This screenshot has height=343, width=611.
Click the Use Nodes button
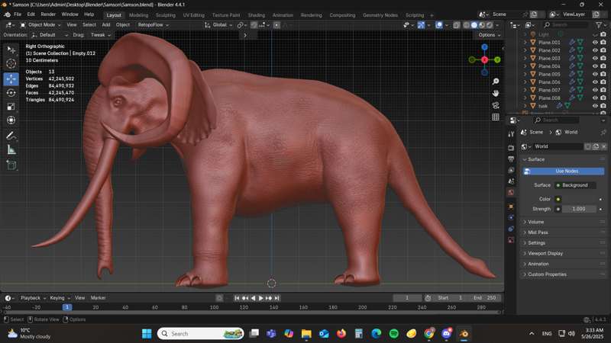coord(566,171)
